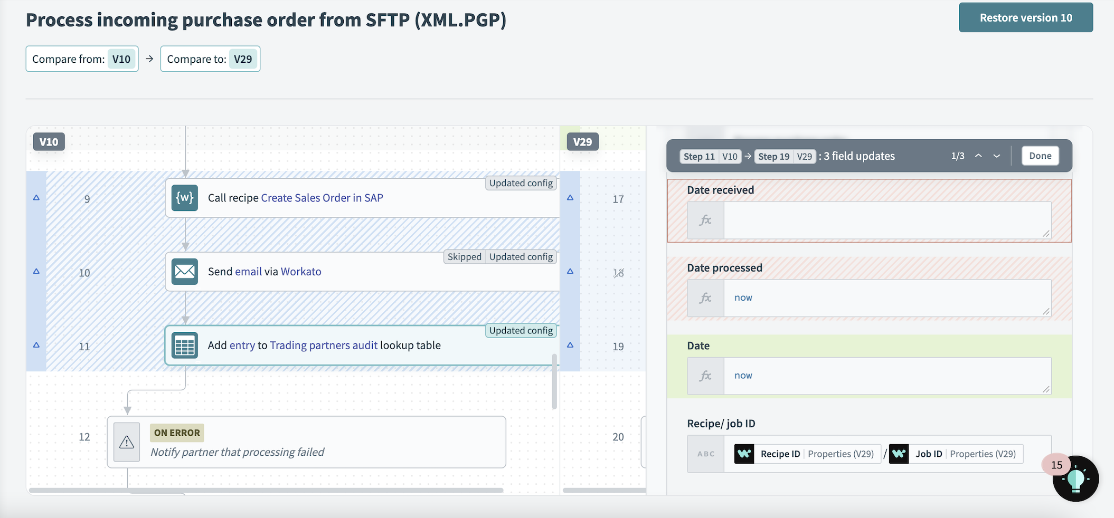Click the warning triangle icon in the ON ERROR step
This screenshot has height=518, width=1114.
point(126,442)
